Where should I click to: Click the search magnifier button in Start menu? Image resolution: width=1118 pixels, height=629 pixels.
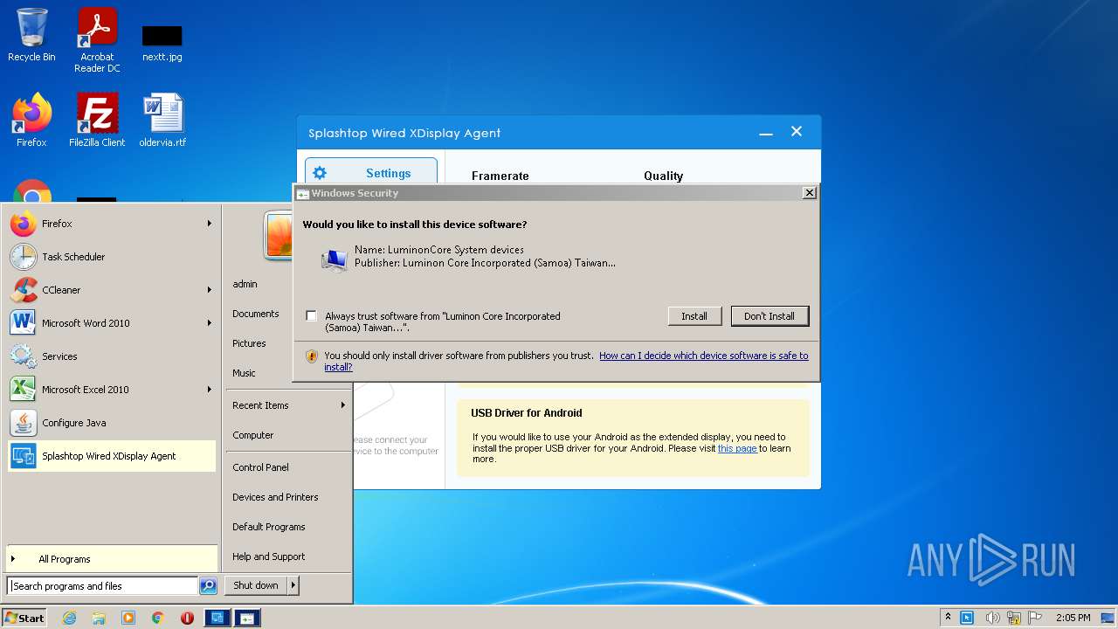click(x=208, y=586)
